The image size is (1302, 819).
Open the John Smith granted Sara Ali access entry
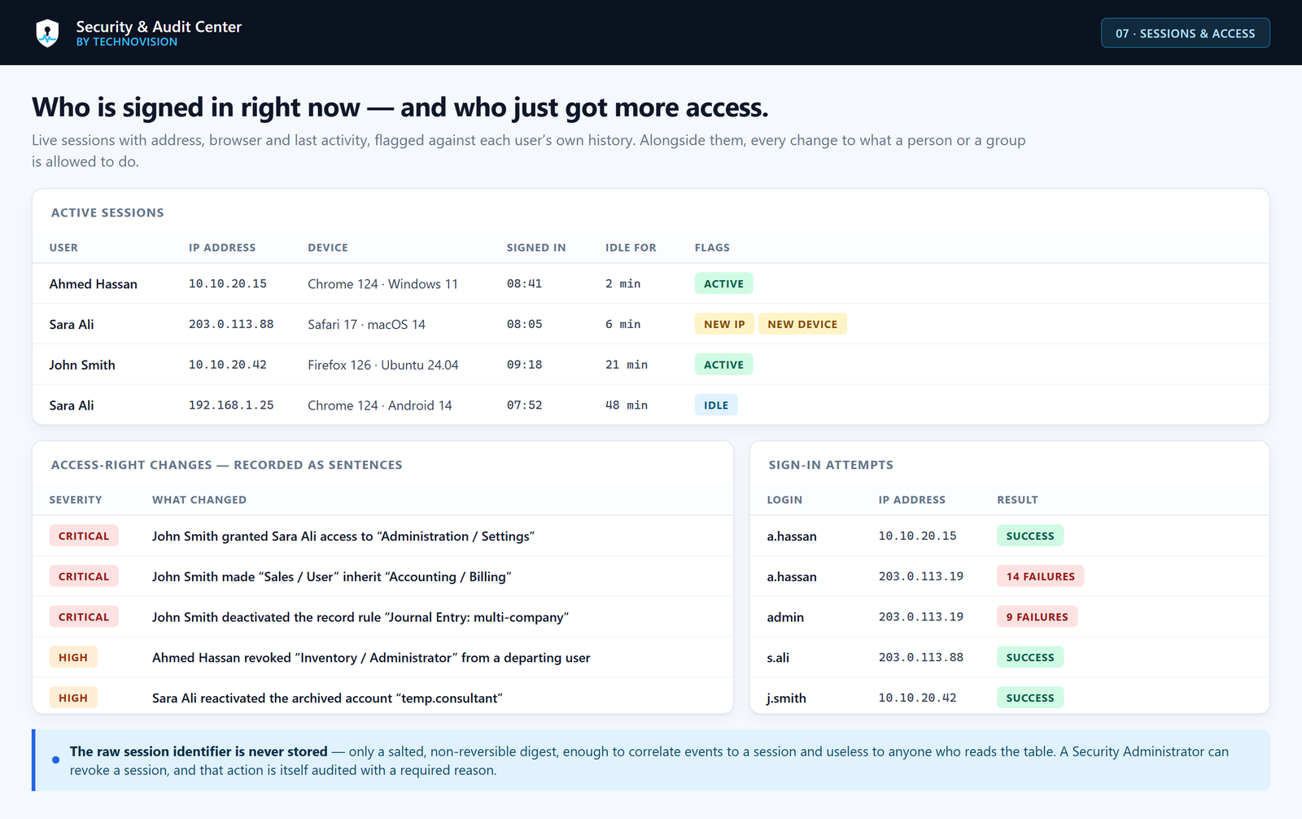[x=343, y=537]
